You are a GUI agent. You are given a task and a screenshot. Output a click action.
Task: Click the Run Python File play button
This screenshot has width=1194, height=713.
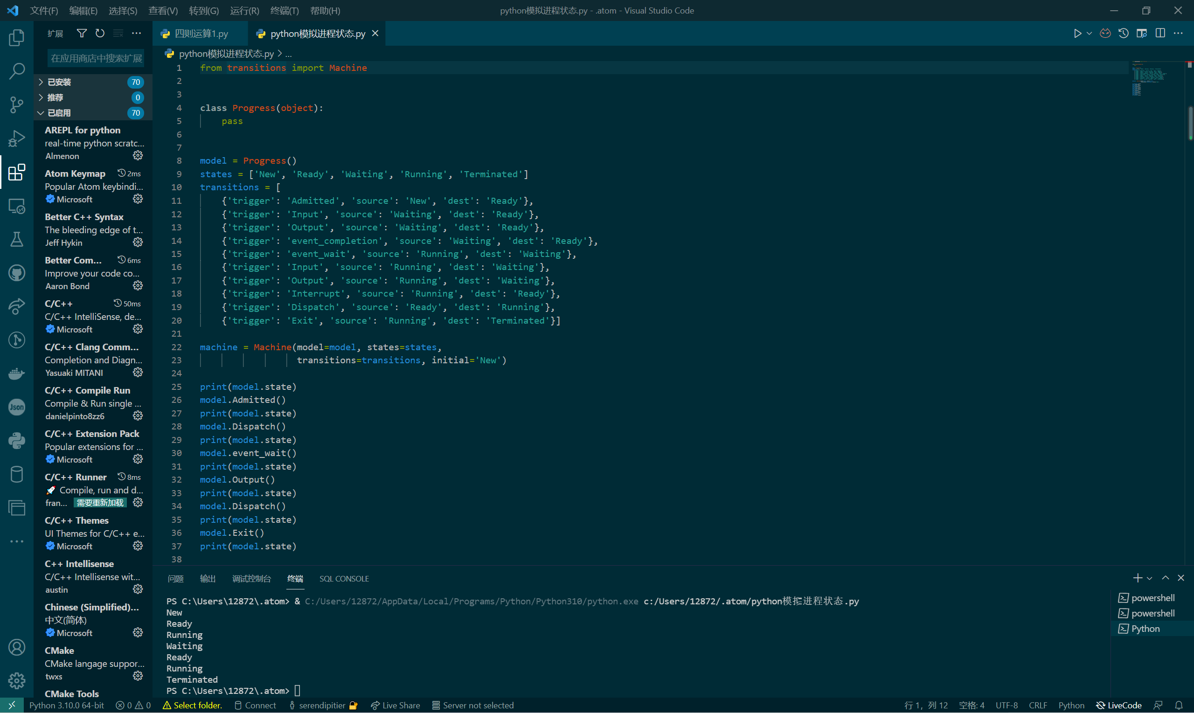coord(1077,33)
